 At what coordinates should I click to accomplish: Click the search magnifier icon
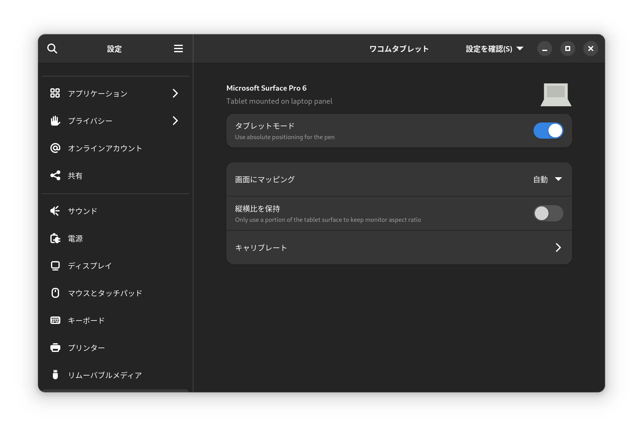click(x=52, y=48)
